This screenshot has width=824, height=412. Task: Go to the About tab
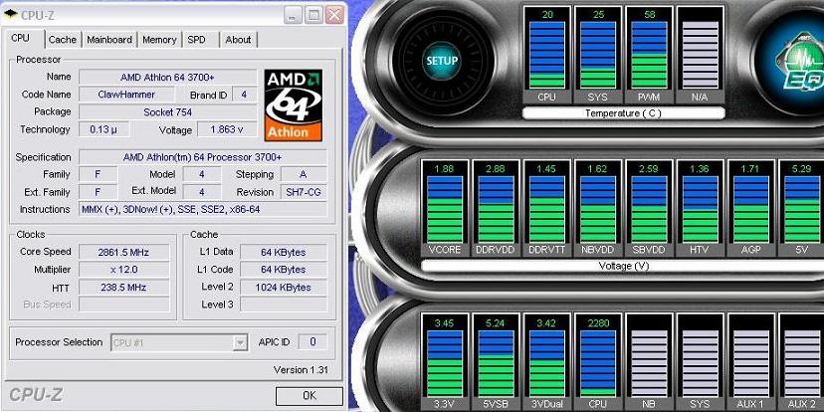[x=238, y=40]
